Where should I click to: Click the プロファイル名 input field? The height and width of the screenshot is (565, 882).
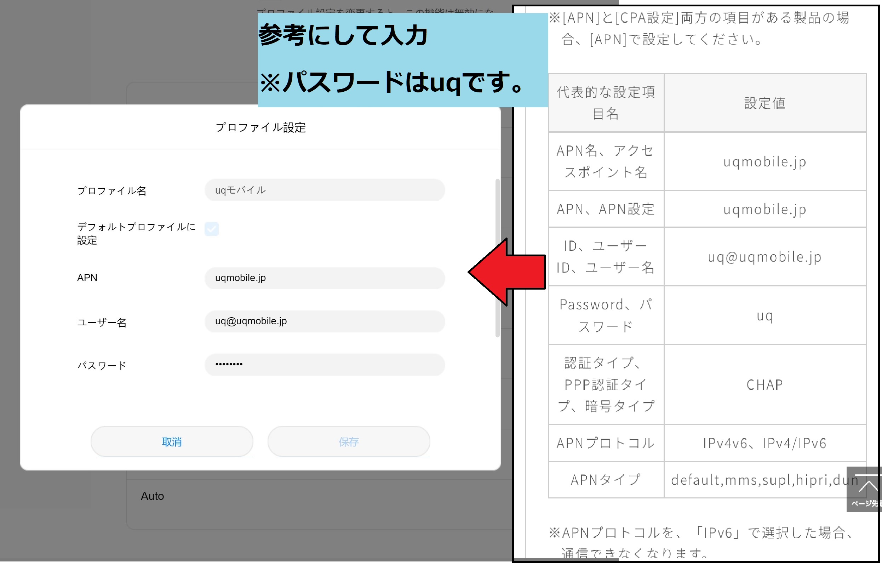tap(325, 190)
